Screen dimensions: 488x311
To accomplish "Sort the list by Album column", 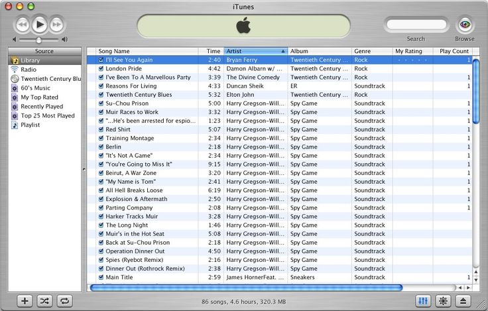I will [319, 51].
